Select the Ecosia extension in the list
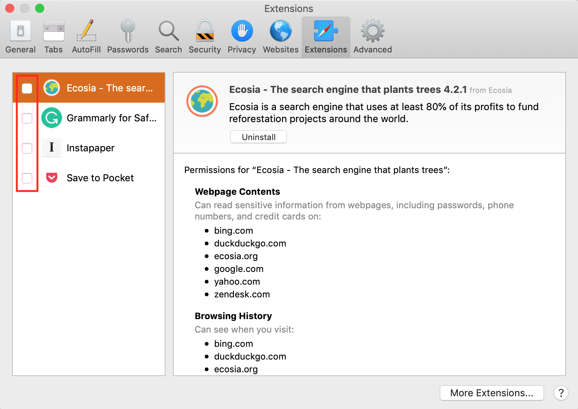578x409 pixels. pyautogui.click(x=89, y=88)
